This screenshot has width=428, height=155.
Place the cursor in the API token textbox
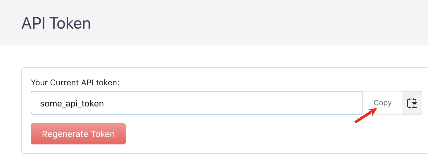196,103
